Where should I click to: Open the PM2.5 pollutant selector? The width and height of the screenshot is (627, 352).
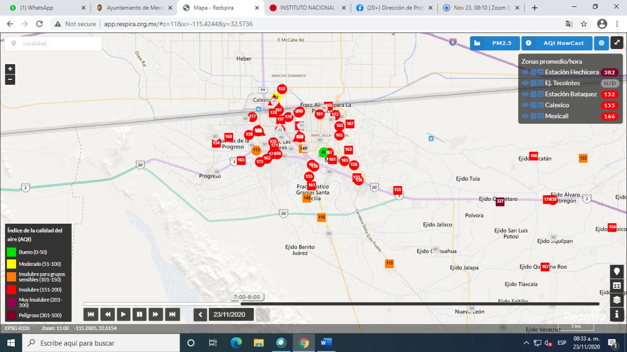tap(495, 43)
